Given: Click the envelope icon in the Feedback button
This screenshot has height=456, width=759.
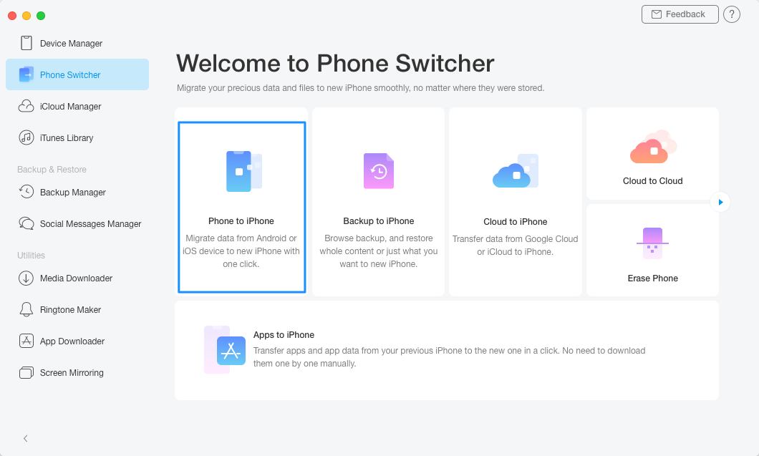Looking at the screenshot, I should 657,14.
